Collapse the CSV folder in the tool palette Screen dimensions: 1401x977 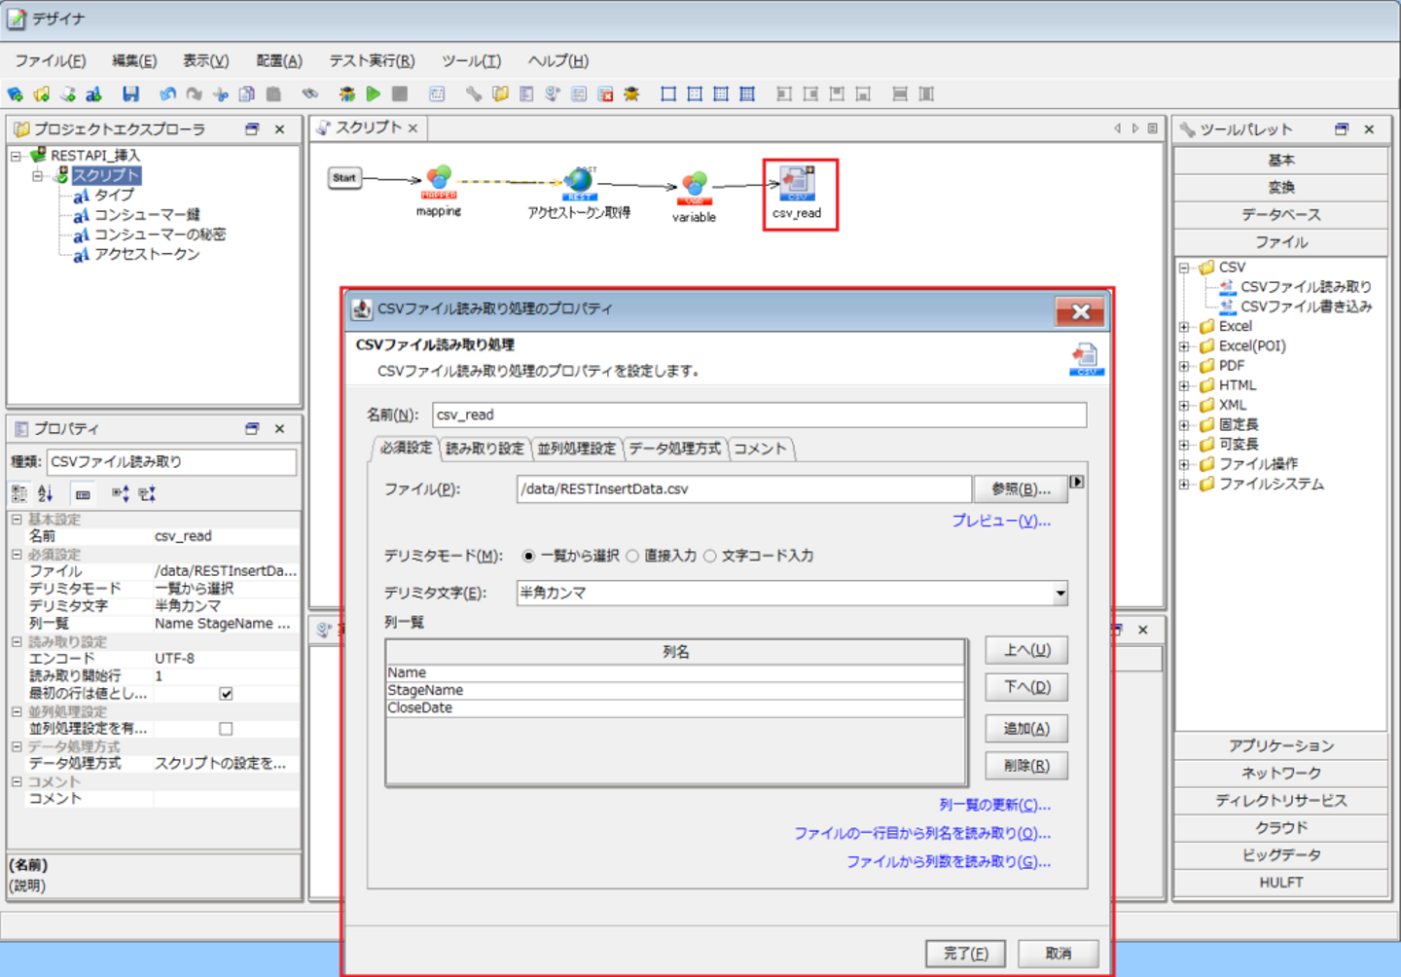[x=1184, y=268]
